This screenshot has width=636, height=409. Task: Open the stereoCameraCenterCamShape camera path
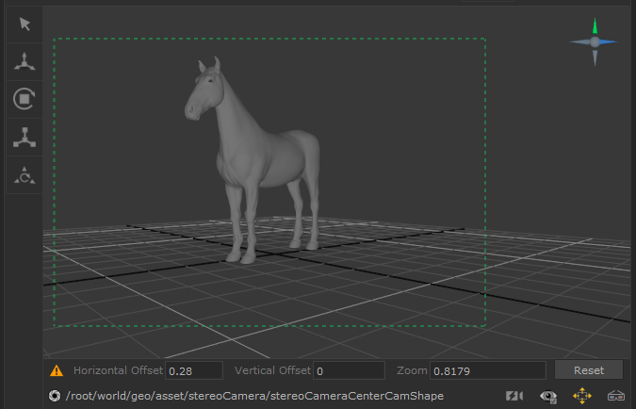click(x=254, y=396)
